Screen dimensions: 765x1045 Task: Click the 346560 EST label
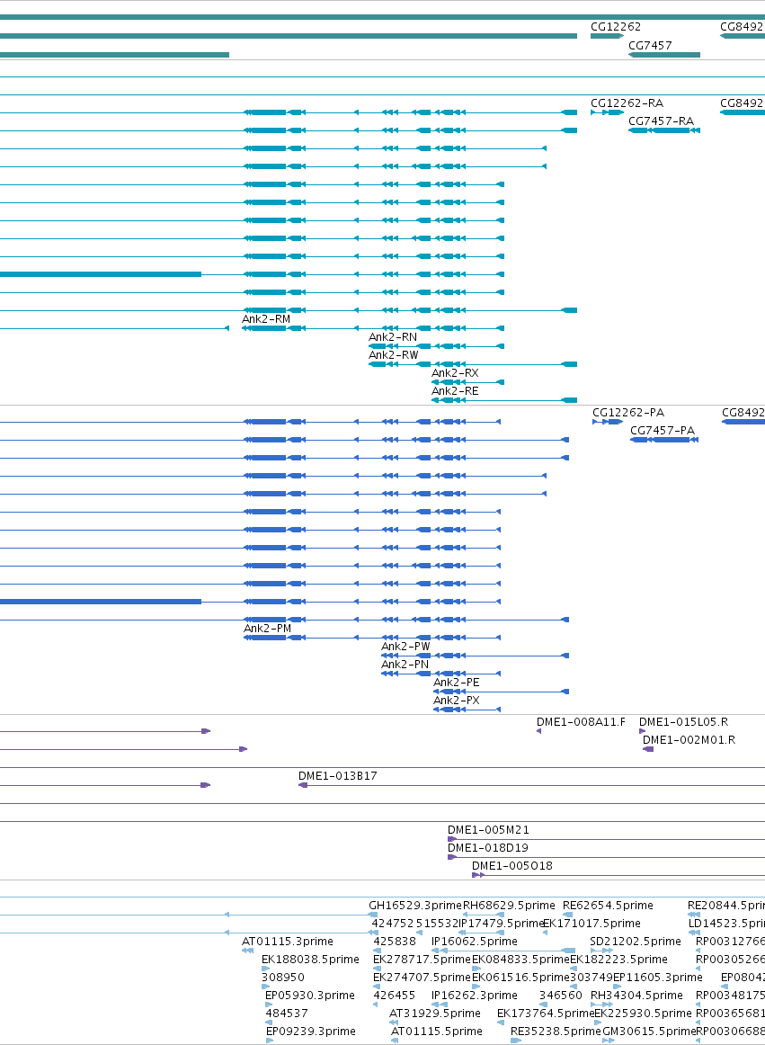(x=560, y=995)
